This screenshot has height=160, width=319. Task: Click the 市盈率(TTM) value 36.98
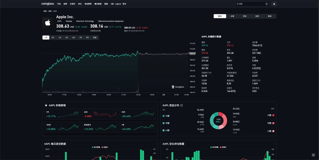[204, 76]
